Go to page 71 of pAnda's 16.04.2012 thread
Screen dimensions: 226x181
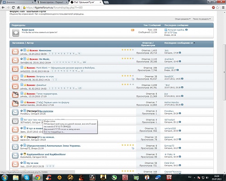pyautogui.click(x=79, y=53)
